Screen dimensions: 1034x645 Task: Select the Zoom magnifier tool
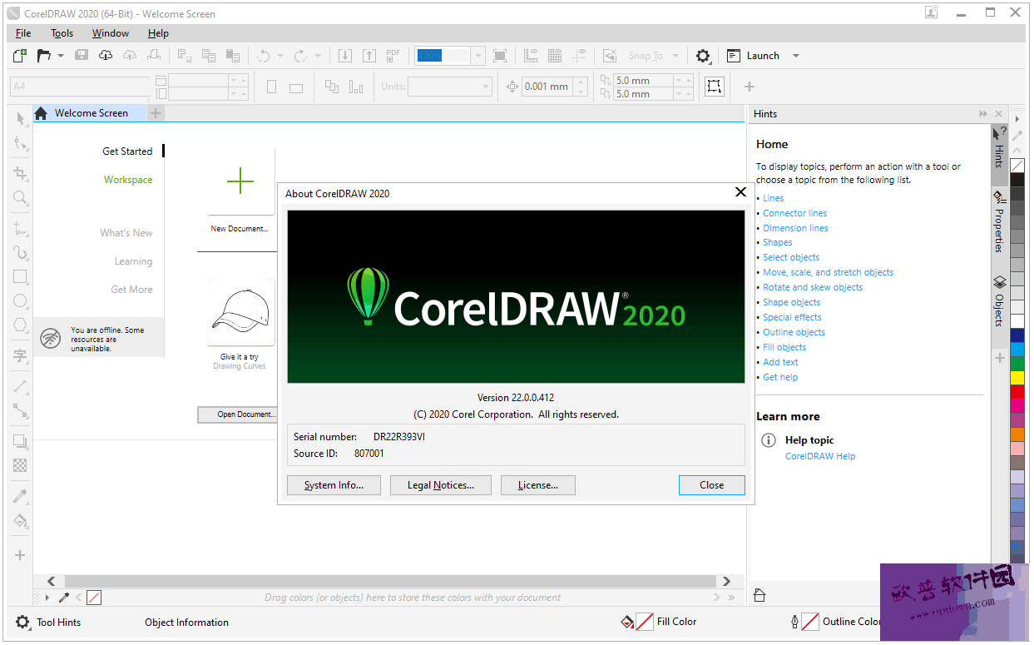pos(21,198)
